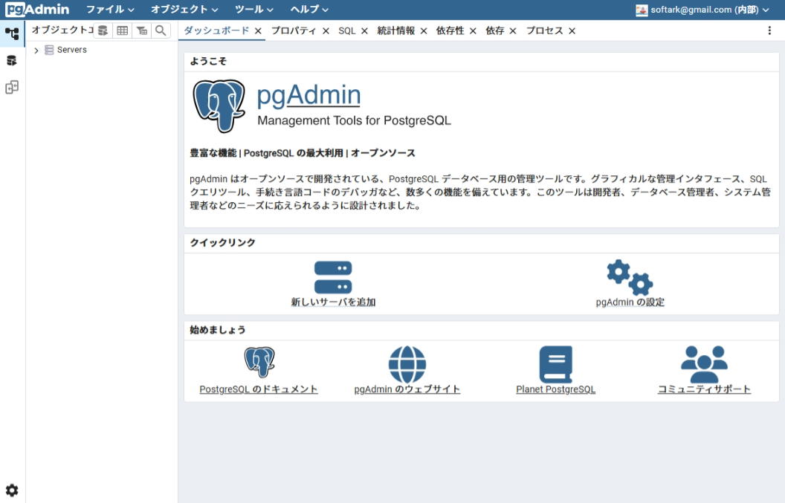Click the オブジェクトエクスプローラ panel title
The height and width of the screenshot is (503, 785).
click(x=62, y=30)
